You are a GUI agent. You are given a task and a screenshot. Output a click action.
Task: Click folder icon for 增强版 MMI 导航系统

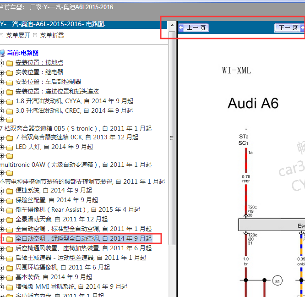tap(10, 287)
